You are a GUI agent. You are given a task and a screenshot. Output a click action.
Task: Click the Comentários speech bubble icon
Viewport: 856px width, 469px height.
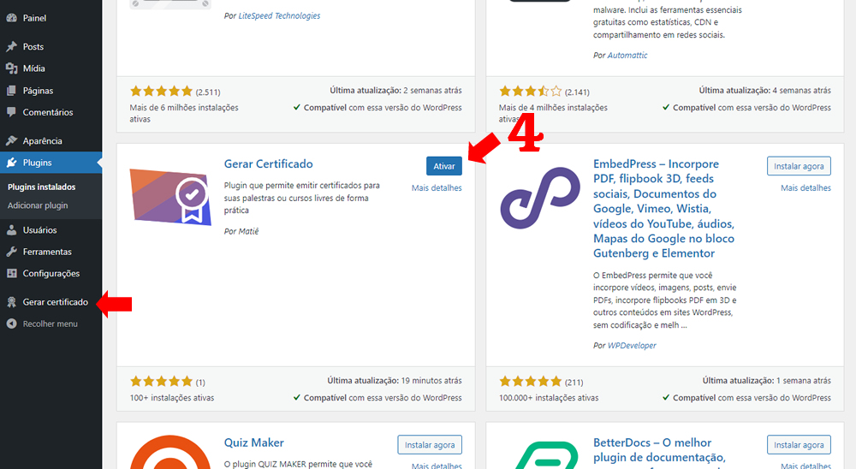[11, 112]
